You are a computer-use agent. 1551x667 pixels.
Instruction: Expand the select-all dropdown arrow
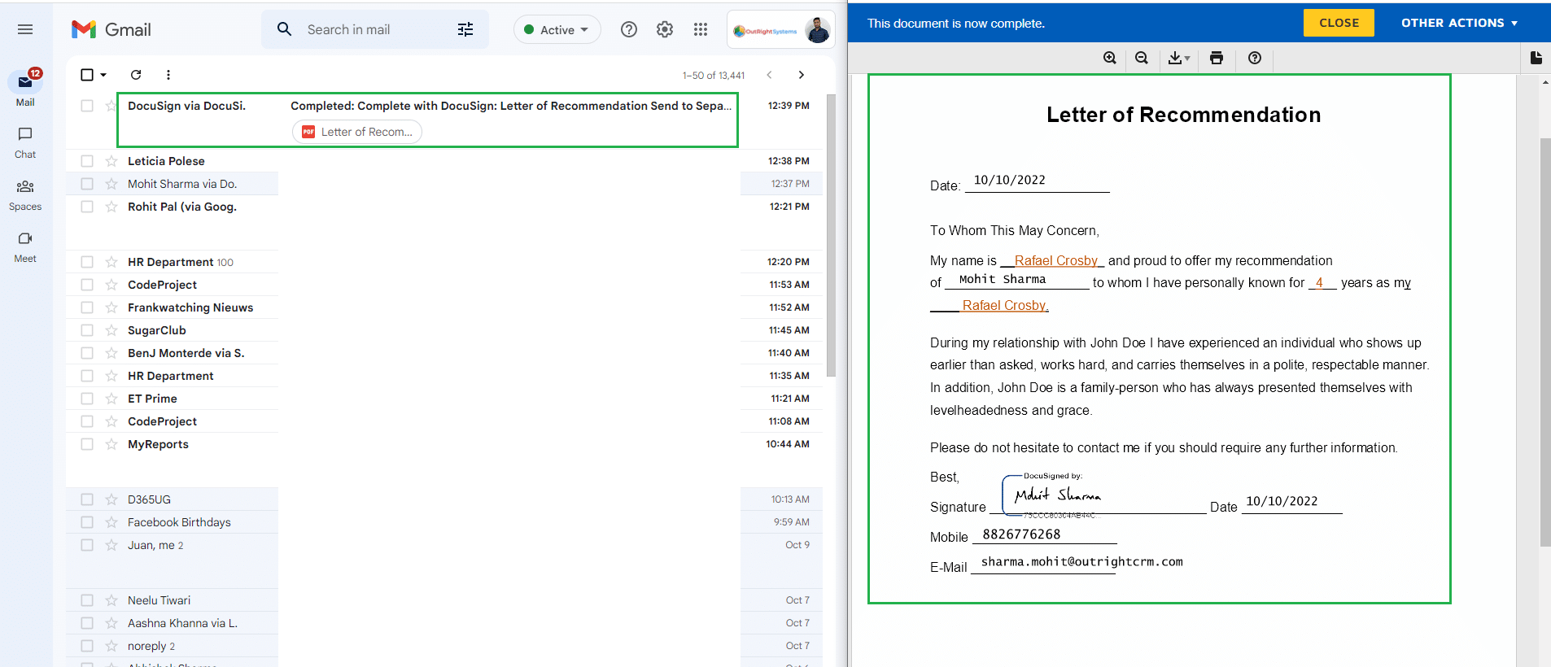pyautogui.click(x=103, y=75)
